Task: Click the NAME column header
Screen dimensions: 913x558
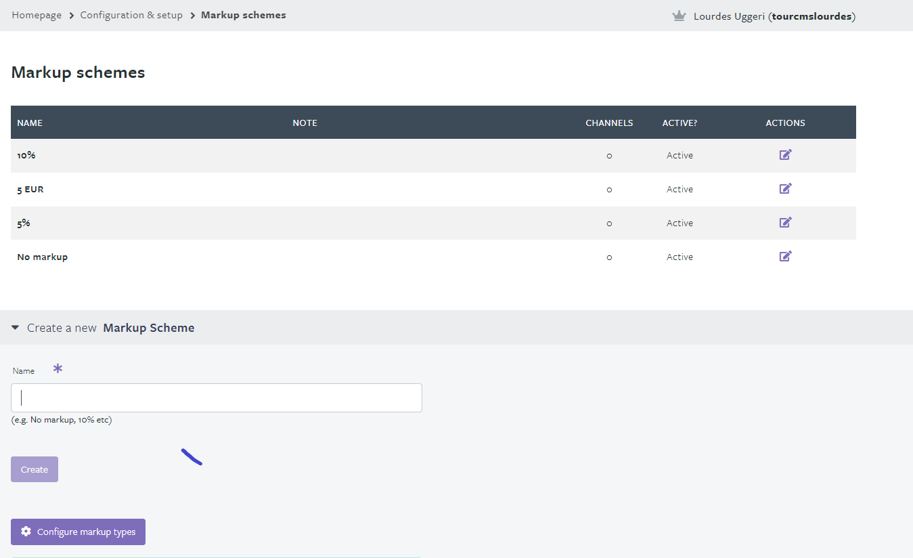Action: [30, 123]
